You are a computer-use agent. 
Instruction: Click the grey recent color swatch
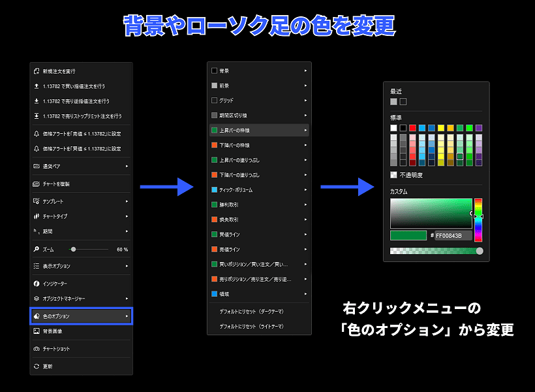point(393,101)
